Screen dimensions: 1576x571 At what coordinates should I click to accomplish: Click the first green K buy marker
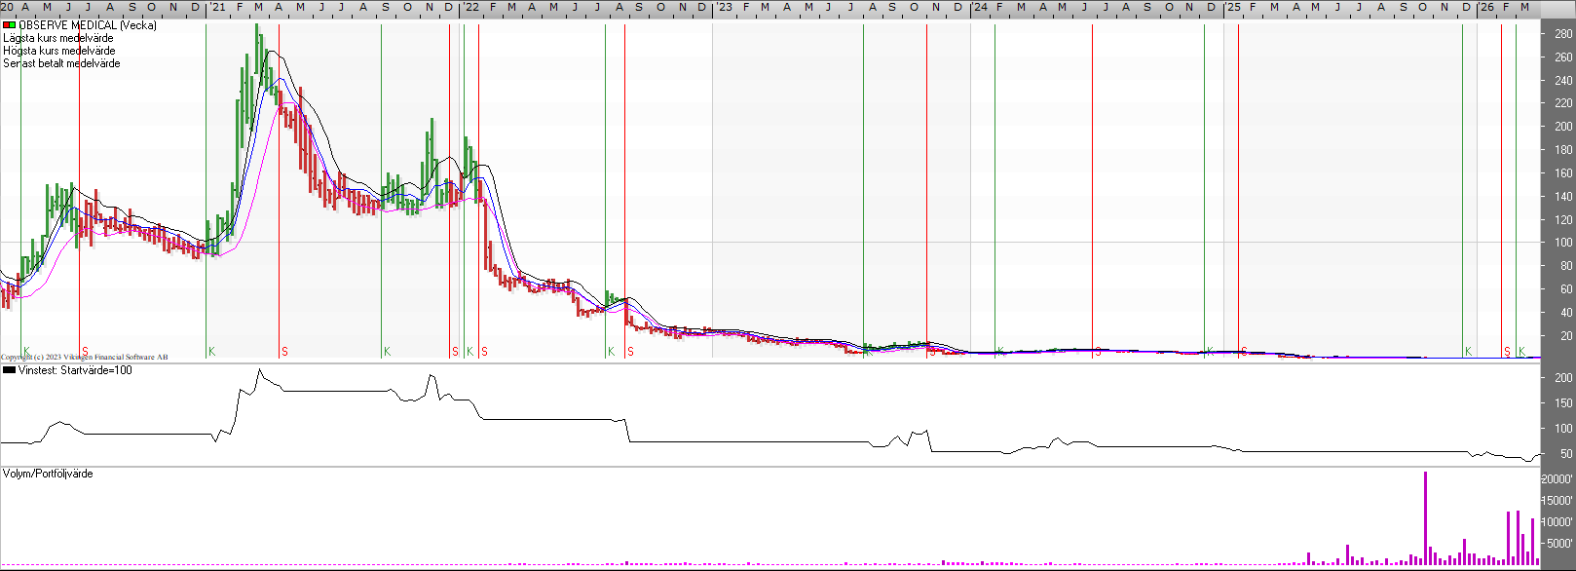coord(27,351)
